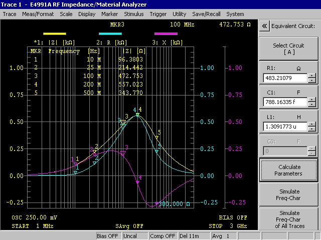Open the Scale menu
The width and height of the screenshot is (321, 240).
click(x=66, y=14)
